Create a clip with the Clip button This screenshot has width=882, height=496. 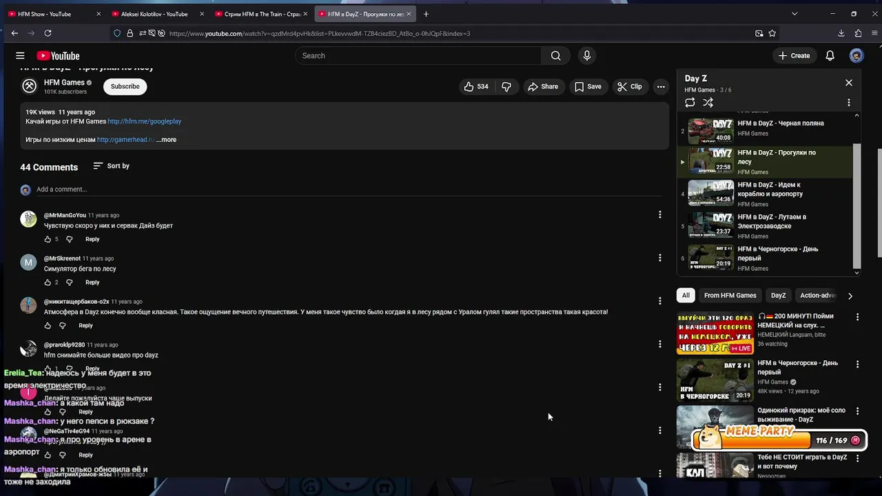(x=630, y=86)
